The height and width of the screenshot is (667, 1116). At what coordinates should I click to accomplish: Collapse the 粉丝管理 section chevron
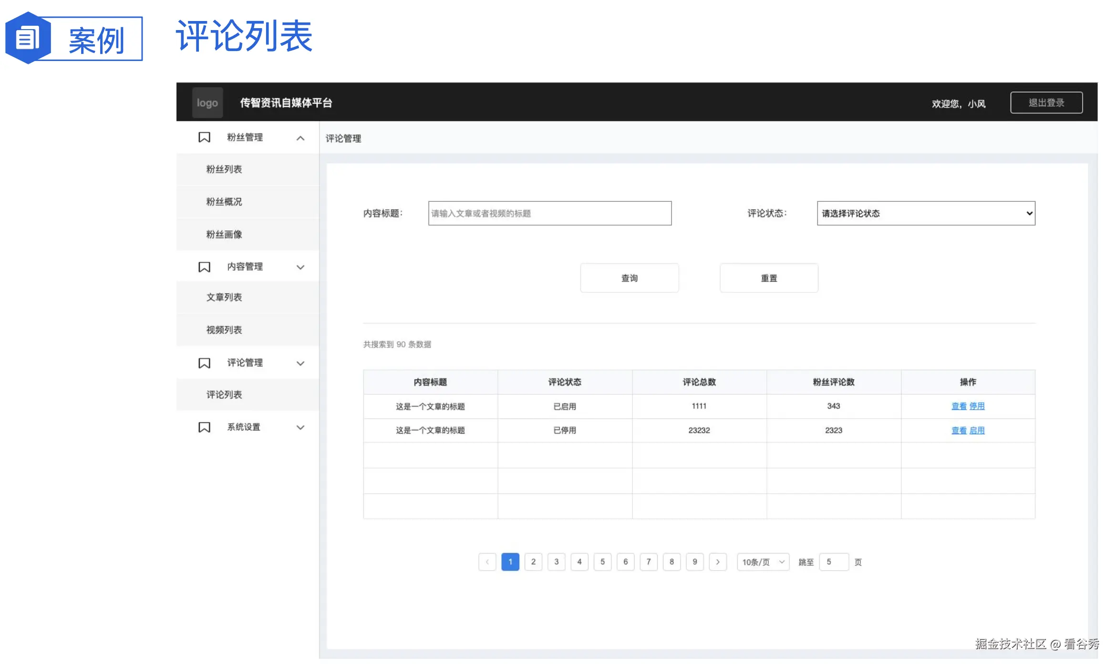click(300, 138)
